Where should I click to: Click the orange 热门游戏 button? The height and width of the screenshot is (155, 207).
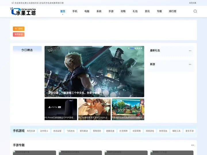(x=19, y=29)
